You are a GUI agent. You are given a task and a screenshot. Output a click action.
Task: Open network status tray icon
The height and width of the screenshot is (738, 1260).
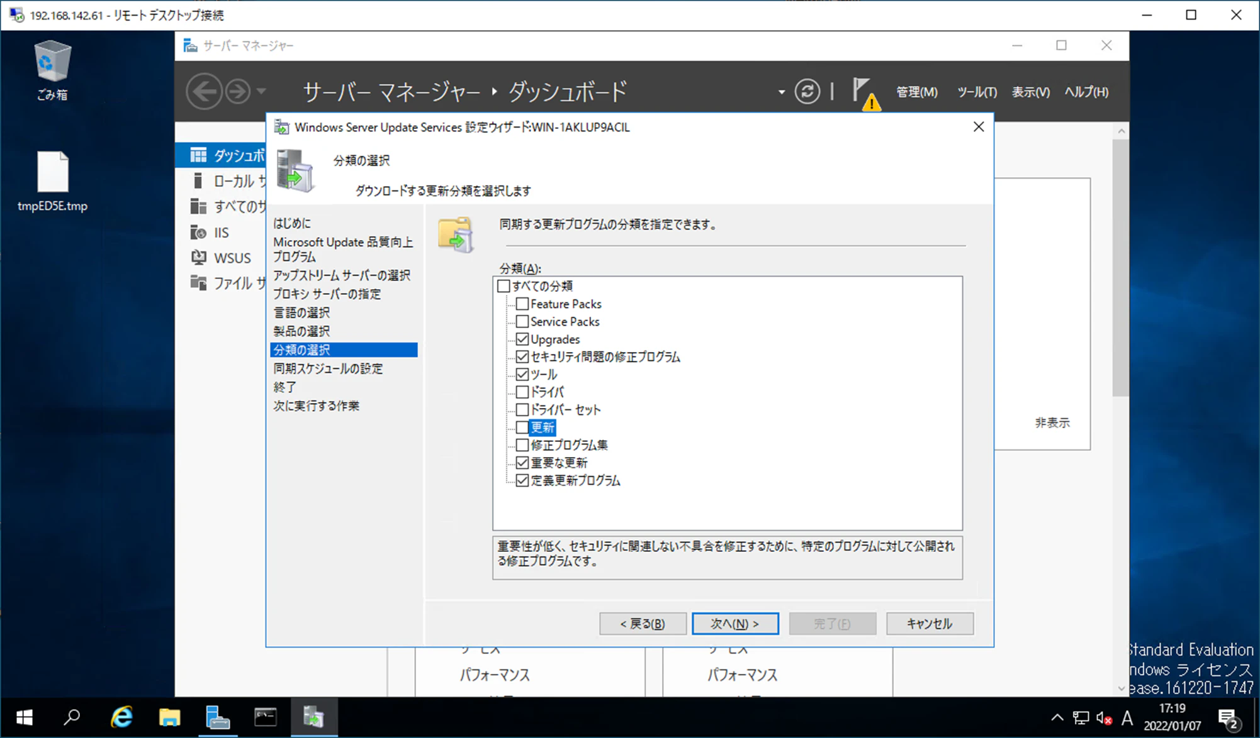1081,717
